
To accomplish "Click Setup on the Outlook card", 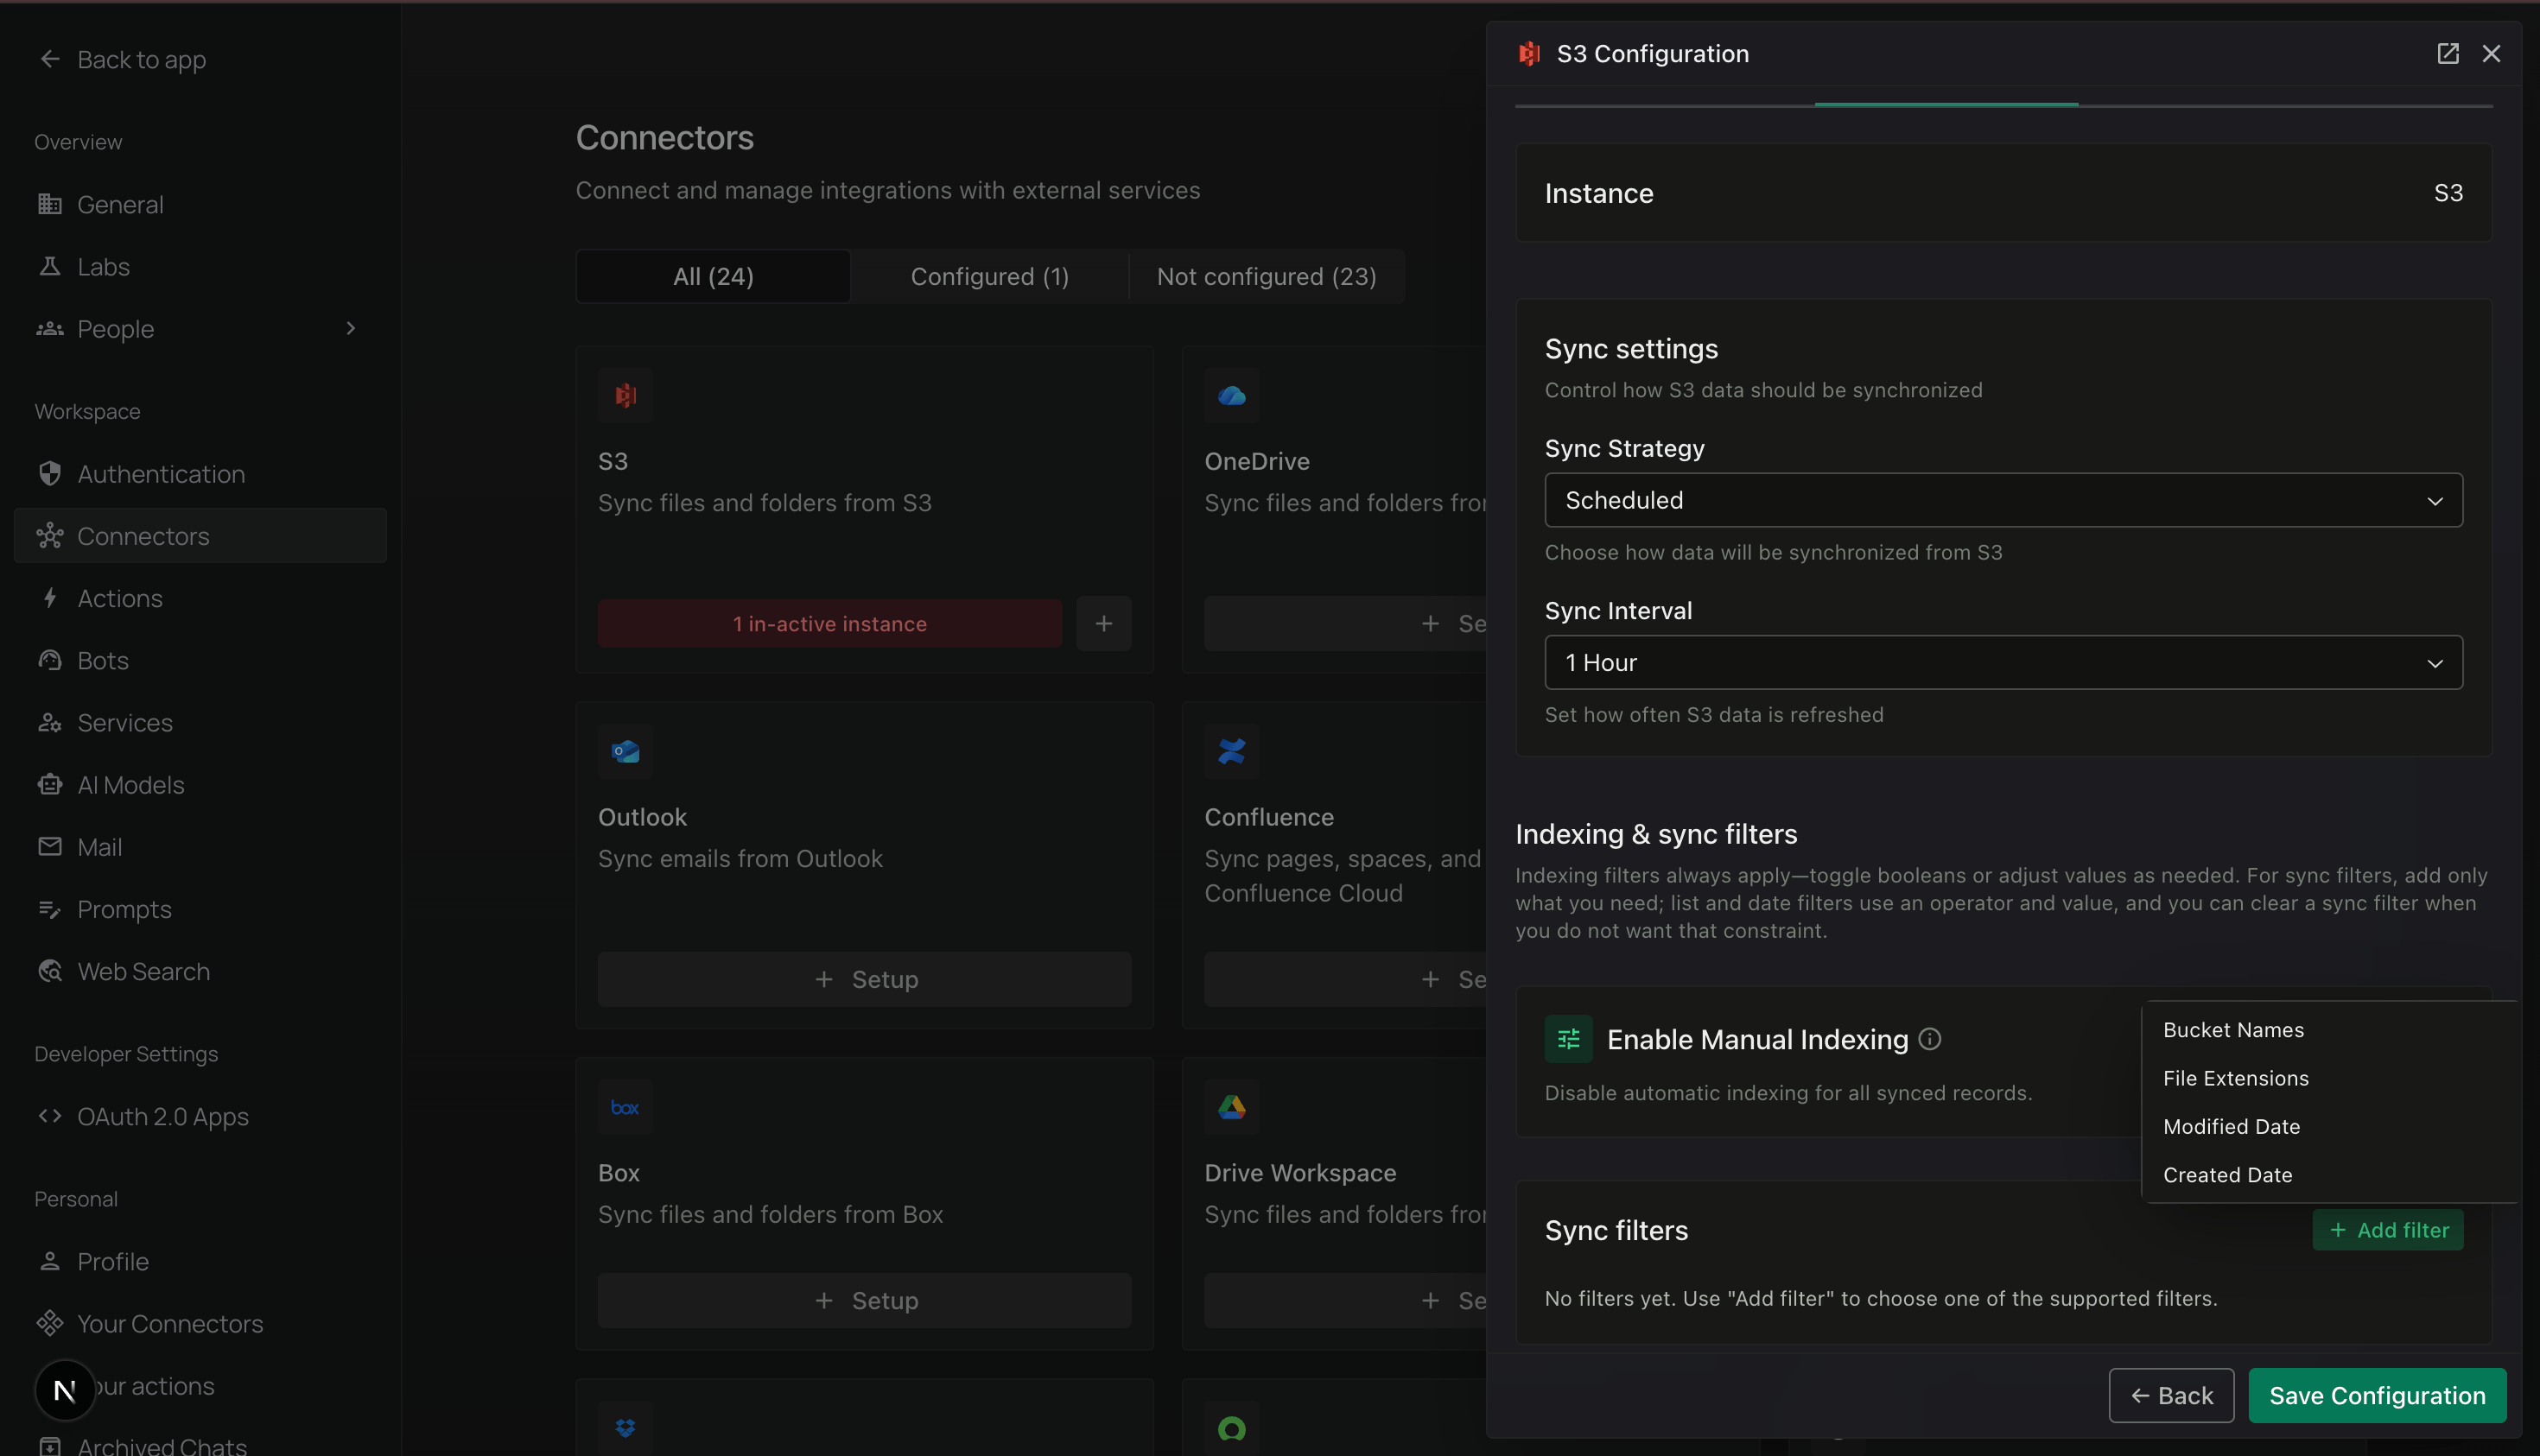I will pos(864,979).
